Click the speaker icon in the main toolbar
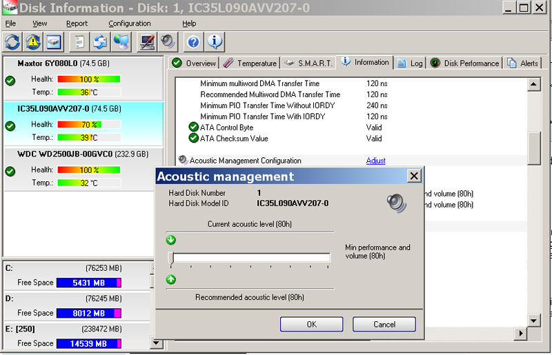This screenshot has width=552, height=355. coord(168,41)
